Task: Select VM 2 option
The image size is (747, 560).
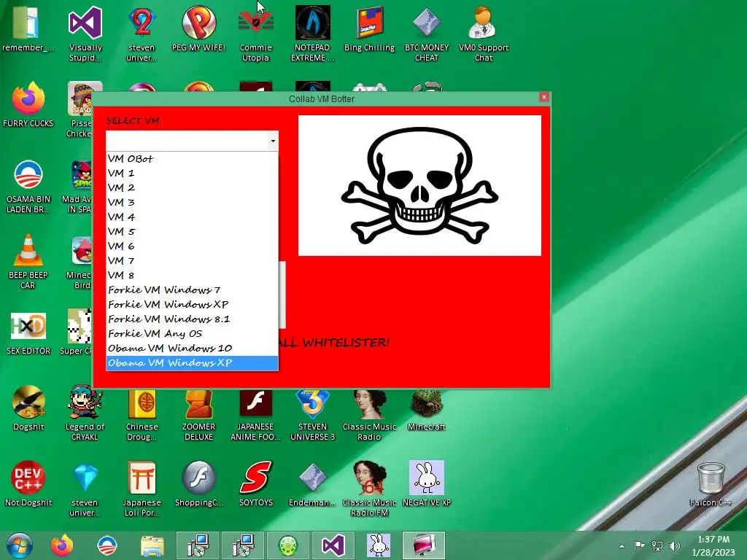Action: click(x=192, y=187)
